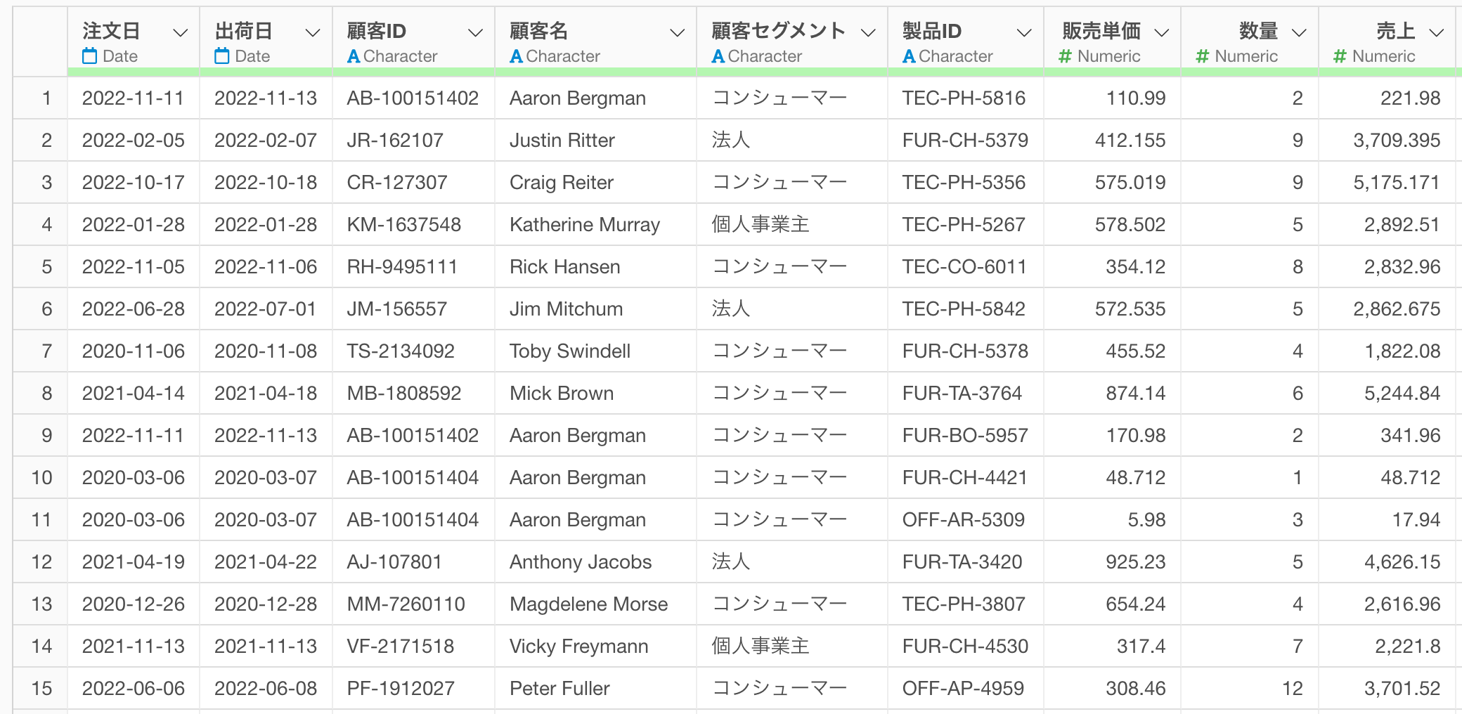Click the Numeric hash icon under 数量
The width and height of the screenshot is (1462, 714).
coord(1203,56)
